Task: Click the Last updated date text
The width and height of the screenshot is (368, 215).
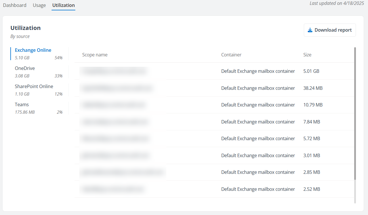Action: 336,3
